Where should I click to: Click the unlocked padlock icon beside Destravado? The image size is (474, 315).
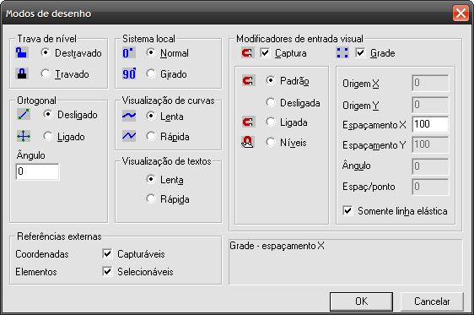[22, 52]
